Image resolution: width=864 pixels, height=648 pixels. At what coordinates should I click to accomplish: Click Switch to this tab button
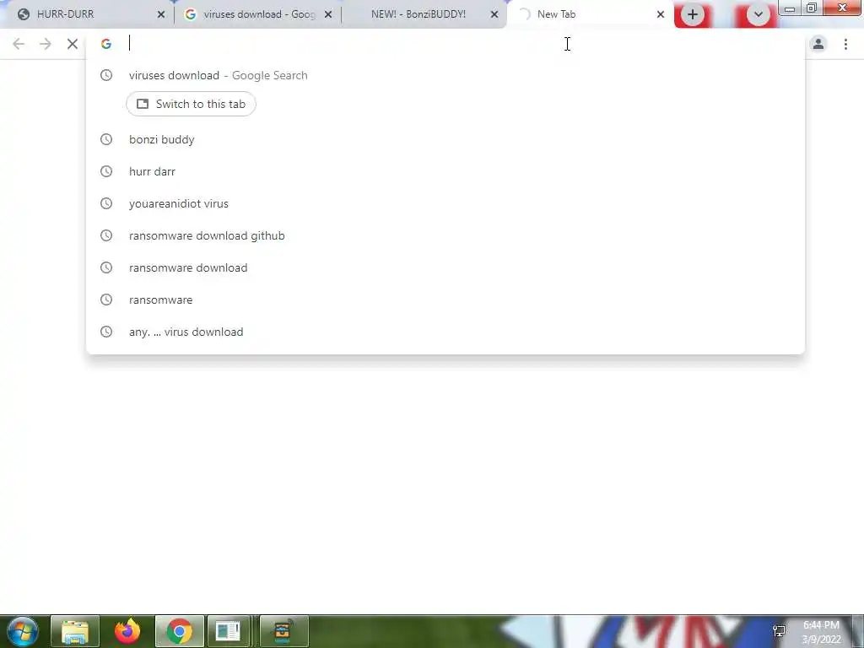[x=192, y=104]
